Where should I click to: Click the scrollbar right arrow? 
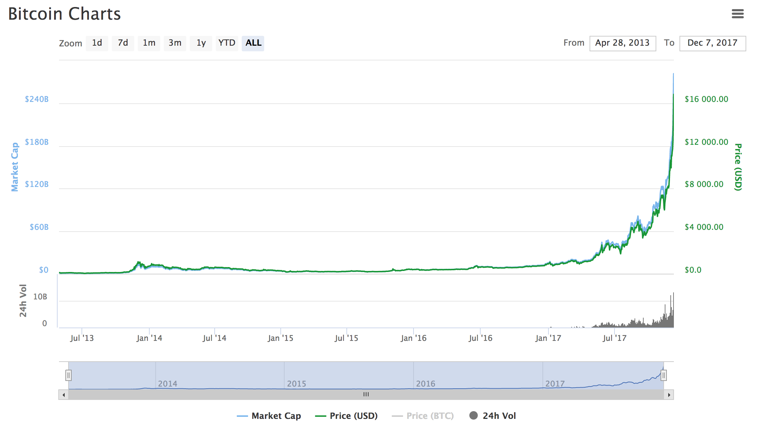669,395
